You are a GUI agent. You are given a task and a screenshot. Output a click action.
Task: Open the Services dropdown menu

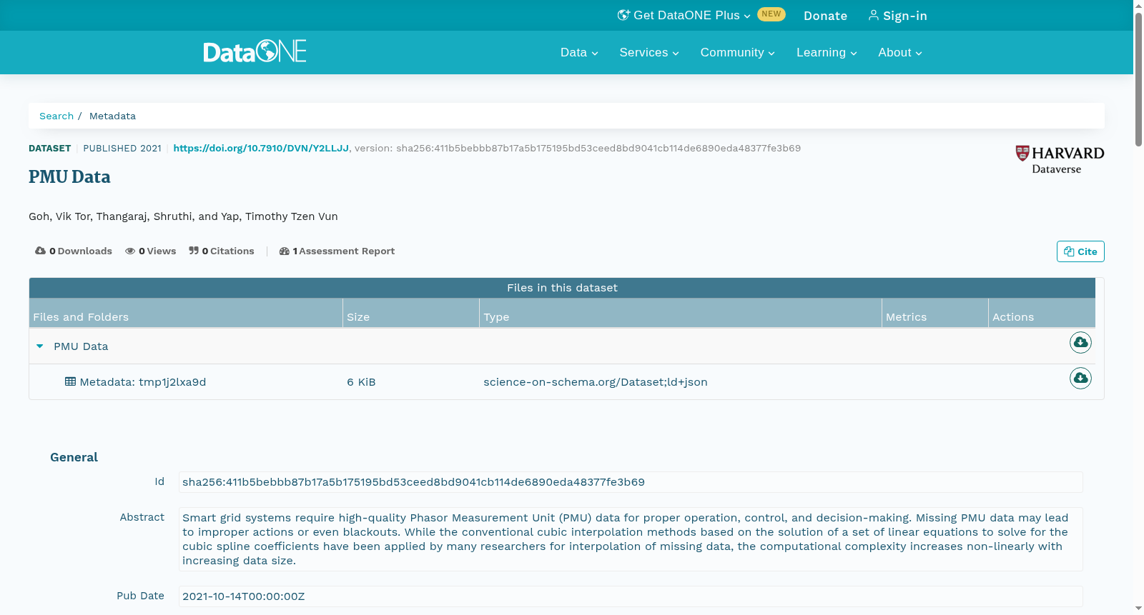[x=649, y=52]
